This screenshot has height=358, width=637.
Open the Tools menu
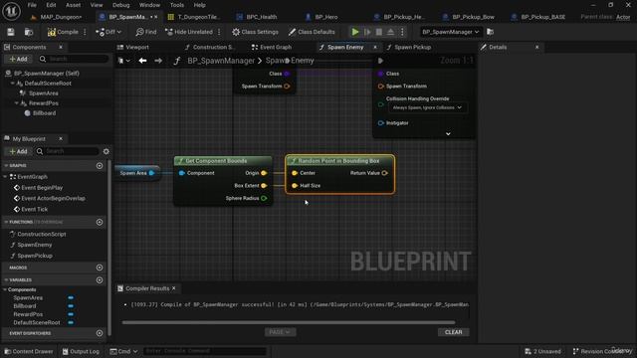(177, 5)
